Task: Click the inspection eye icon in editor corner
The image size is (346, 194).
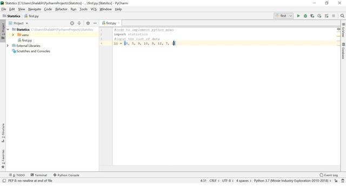Action: pyautogui.click(x=339, y=29)
